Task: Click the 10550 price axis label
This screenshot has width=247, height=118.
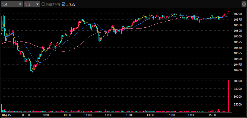Action: pos(238,48)
